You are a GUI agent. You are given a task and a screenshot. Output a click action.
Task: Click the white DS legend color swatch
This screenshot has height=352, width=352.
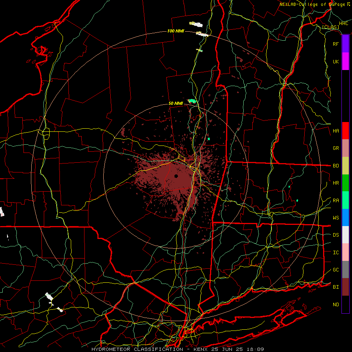345,235
